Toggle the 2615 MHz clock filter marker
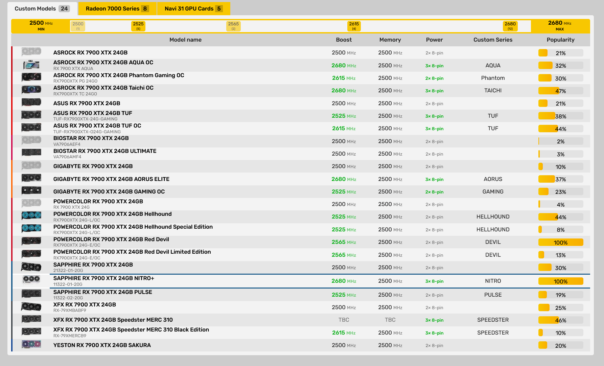 354,26
